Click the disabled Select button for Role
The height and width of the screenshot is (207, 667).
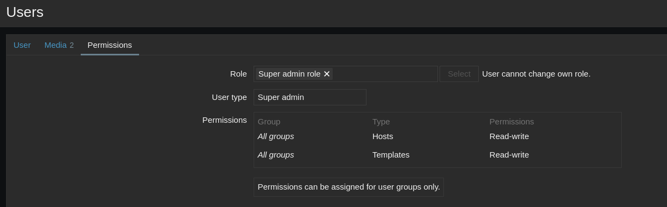coord(459,74)
